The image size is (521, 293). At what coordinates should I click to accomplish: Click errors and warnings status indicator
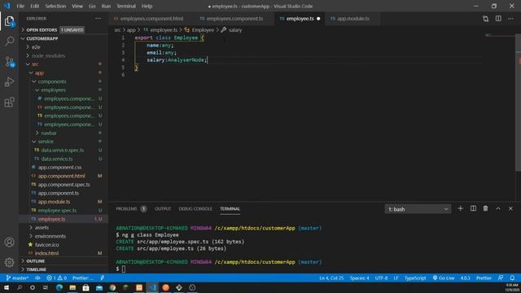[x=56, y=278]
